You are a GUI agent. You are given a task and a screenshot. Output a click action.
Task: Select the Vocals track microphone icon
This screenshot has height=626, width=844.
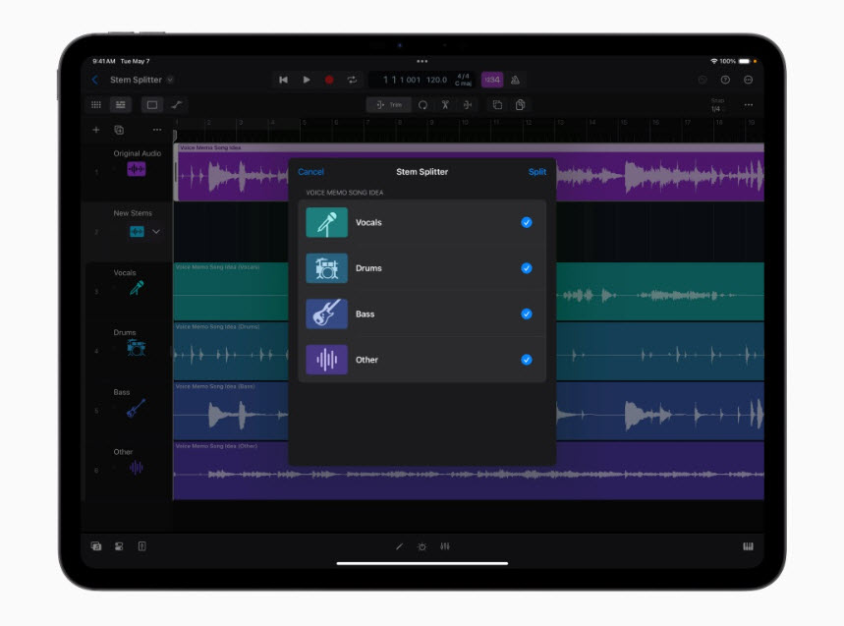[137, 289]
